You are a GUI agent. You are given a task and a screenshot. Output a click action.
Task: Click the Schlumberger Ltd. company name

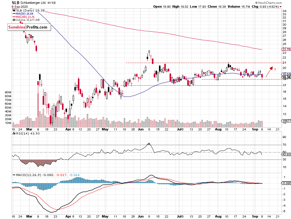(x=33, y=3)
